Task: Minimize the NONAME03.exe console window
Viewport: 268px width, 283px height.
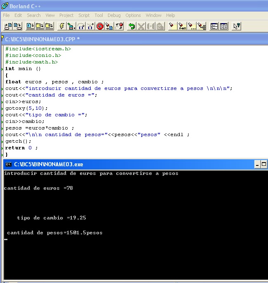Action: click(x=257, y=165)
